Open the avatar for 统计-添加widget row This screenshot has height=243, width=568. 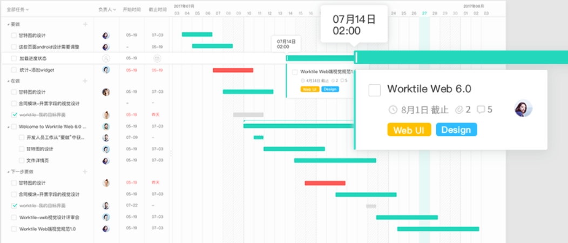(106, 70)
